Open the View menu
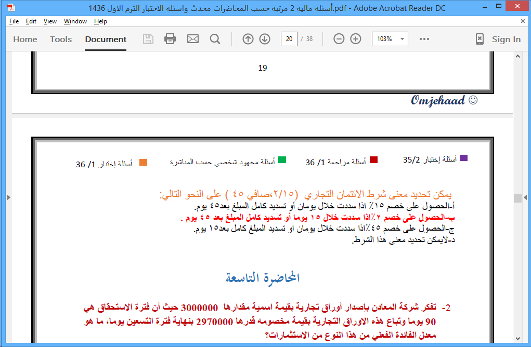 [x=50, y=21]
